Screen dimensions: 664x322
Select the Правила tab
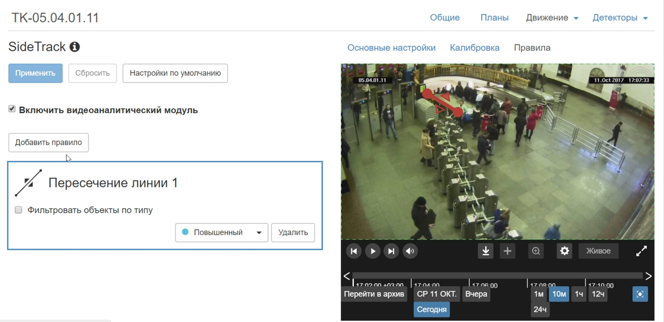[x=532, y=48]
